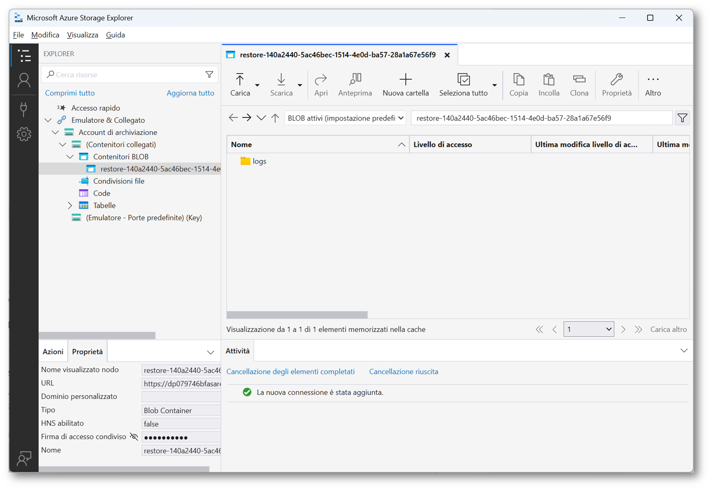Viewport: 711px width, 490px height.
Task: Click the Carica upload icon
Action: pos(240,79)
